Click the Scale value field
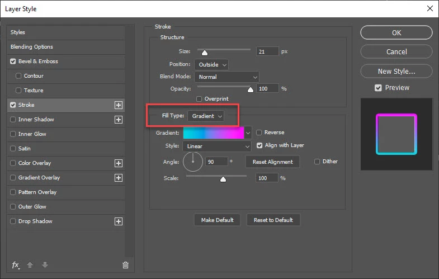This screenshot has width=439, height=279. pyautogui.click(x=267, y=178)
